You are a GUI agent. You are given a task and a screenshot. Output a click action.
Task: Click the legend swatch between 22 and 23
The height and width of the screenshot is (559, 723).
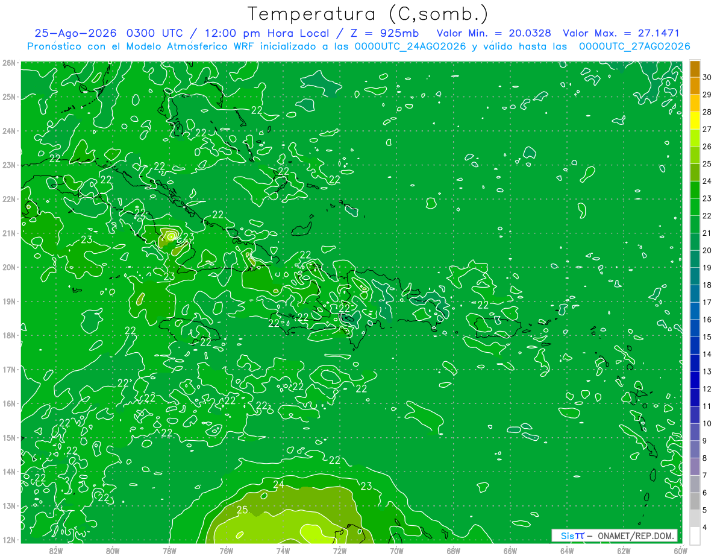click(x=695, y=207)
